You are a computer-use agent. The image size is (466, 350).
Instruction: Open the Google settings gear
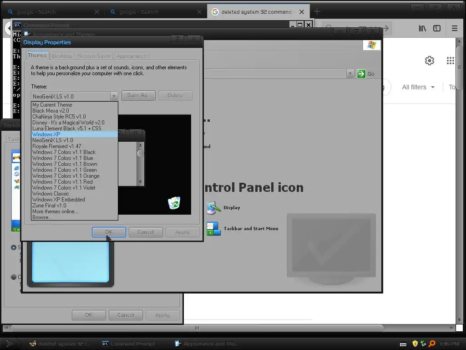tap(430, 61)
